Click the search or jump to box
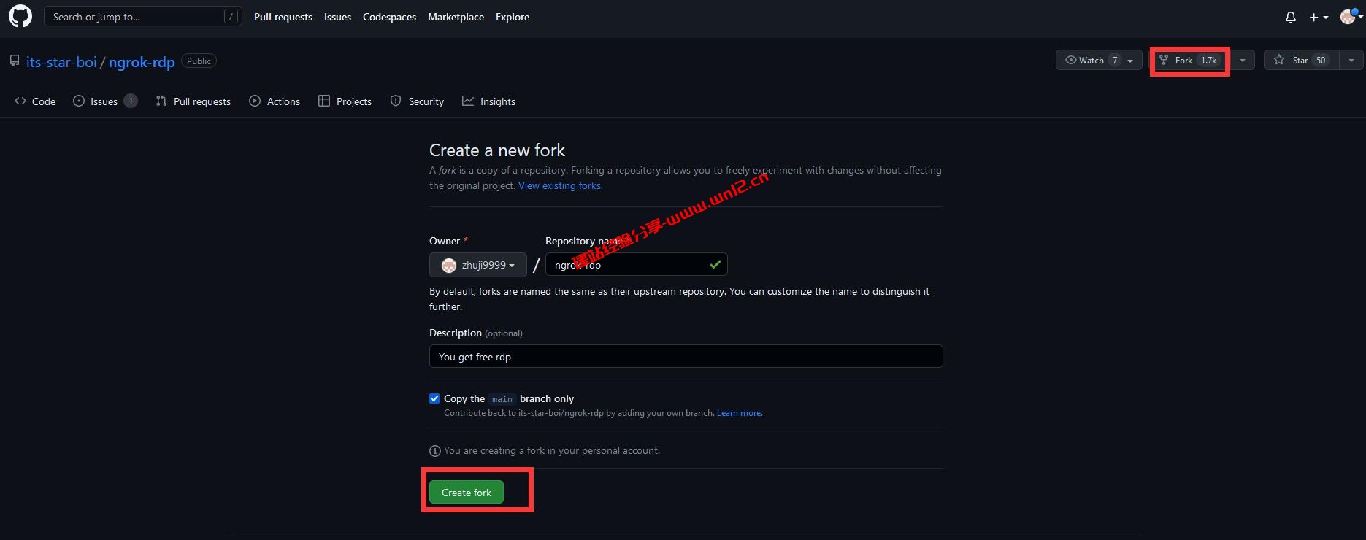Image resolution: width=1366 pixels, height=540 pixels. tap(142, 17)
